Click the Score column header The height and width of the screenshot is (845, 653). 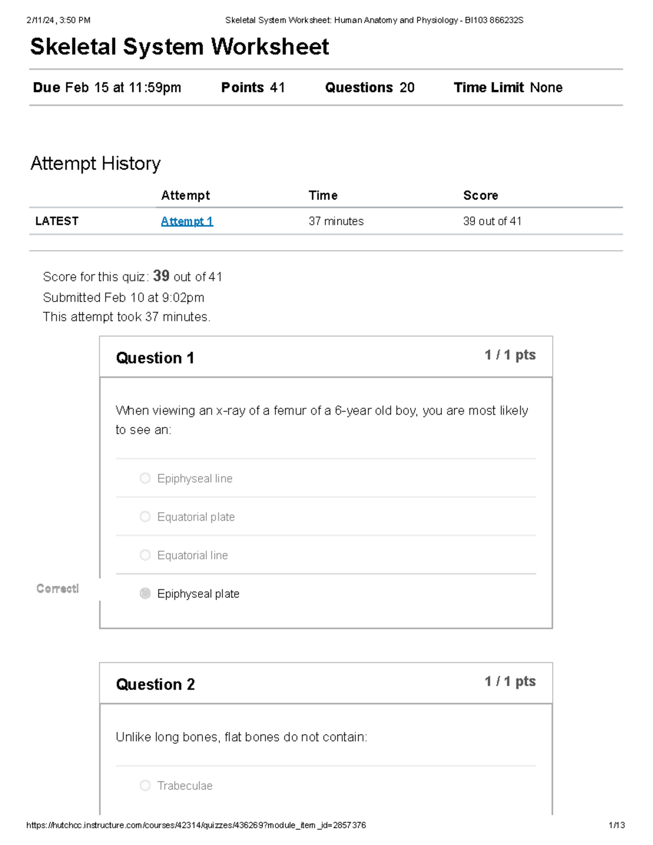coord(480,195)
